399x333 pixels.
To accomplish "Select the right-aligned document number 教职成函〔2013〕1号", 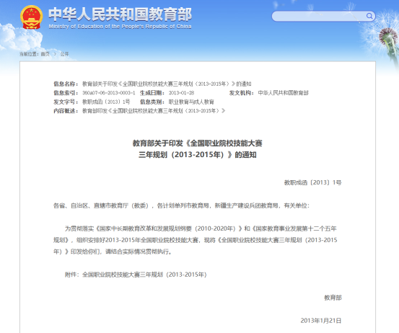I will 312,182.
